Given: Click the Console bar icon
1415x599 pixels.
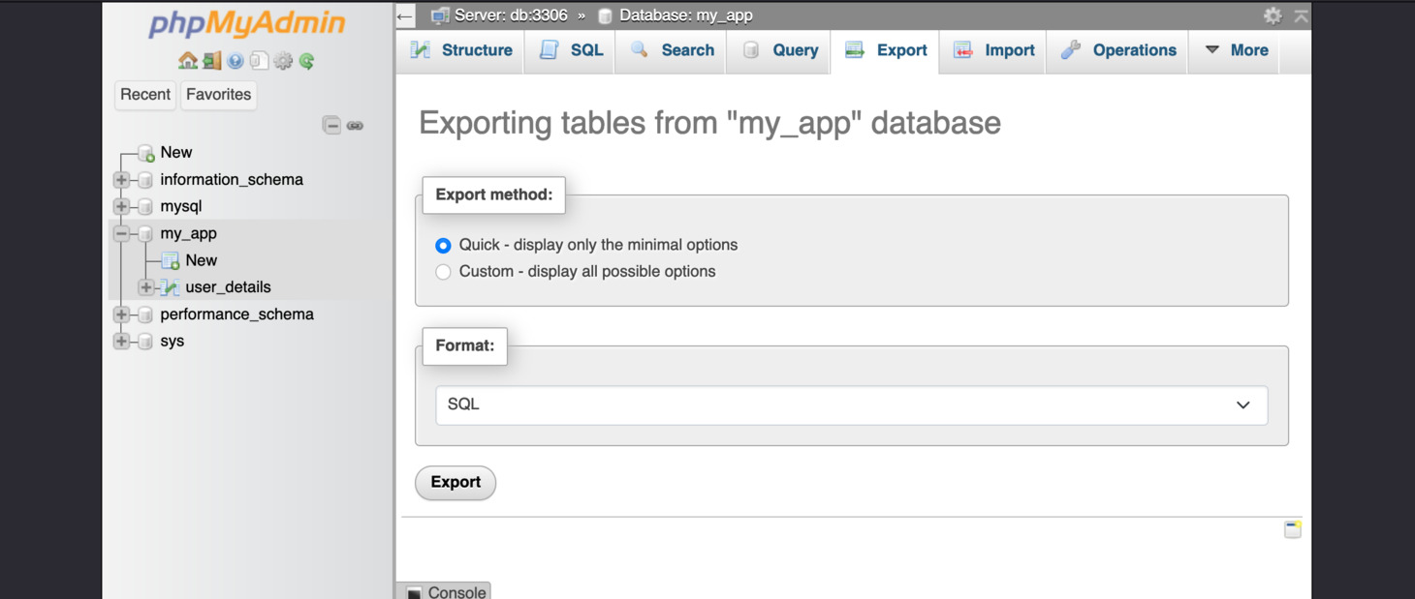Looking at the screenshot, I should (x=415, y=592).
